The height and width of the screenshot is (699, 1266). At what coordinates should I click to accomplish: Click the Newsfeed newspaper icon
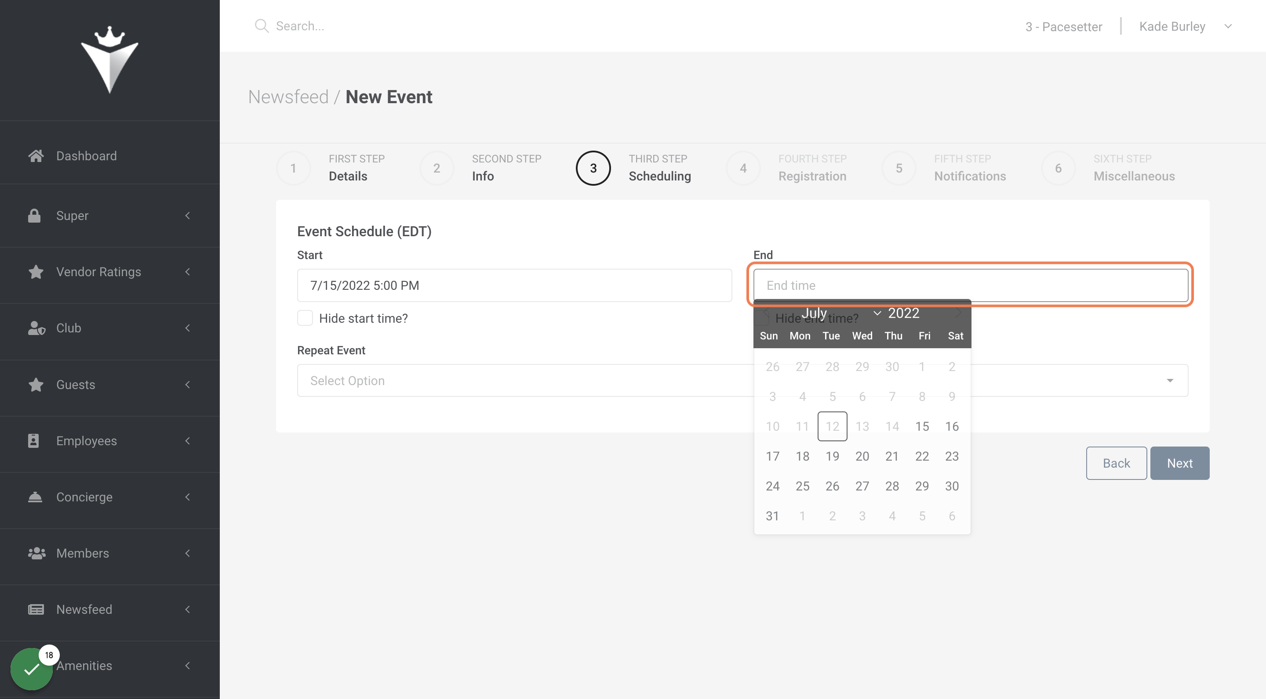tap(36, 609)
